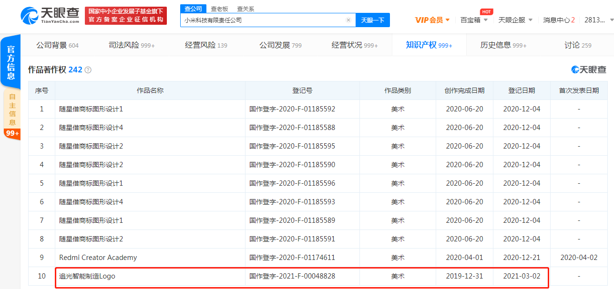Open the VIP会员 dropdown
The image size is (614, 289).
coord(432,20)
